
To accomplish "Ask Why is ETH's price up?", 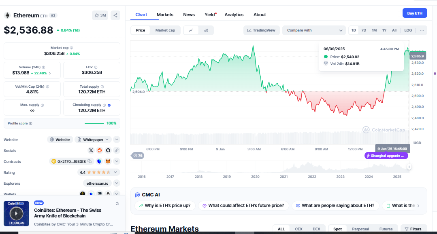I will tap(165, 206).
